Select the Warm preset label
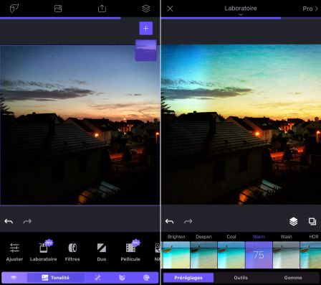Image resolution: width=321 pixels, height=285 pixels. tap(259, 237)
